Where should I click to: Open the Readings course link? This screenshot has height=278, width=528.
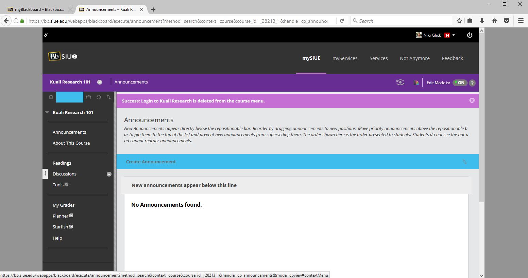pos(62,163)
